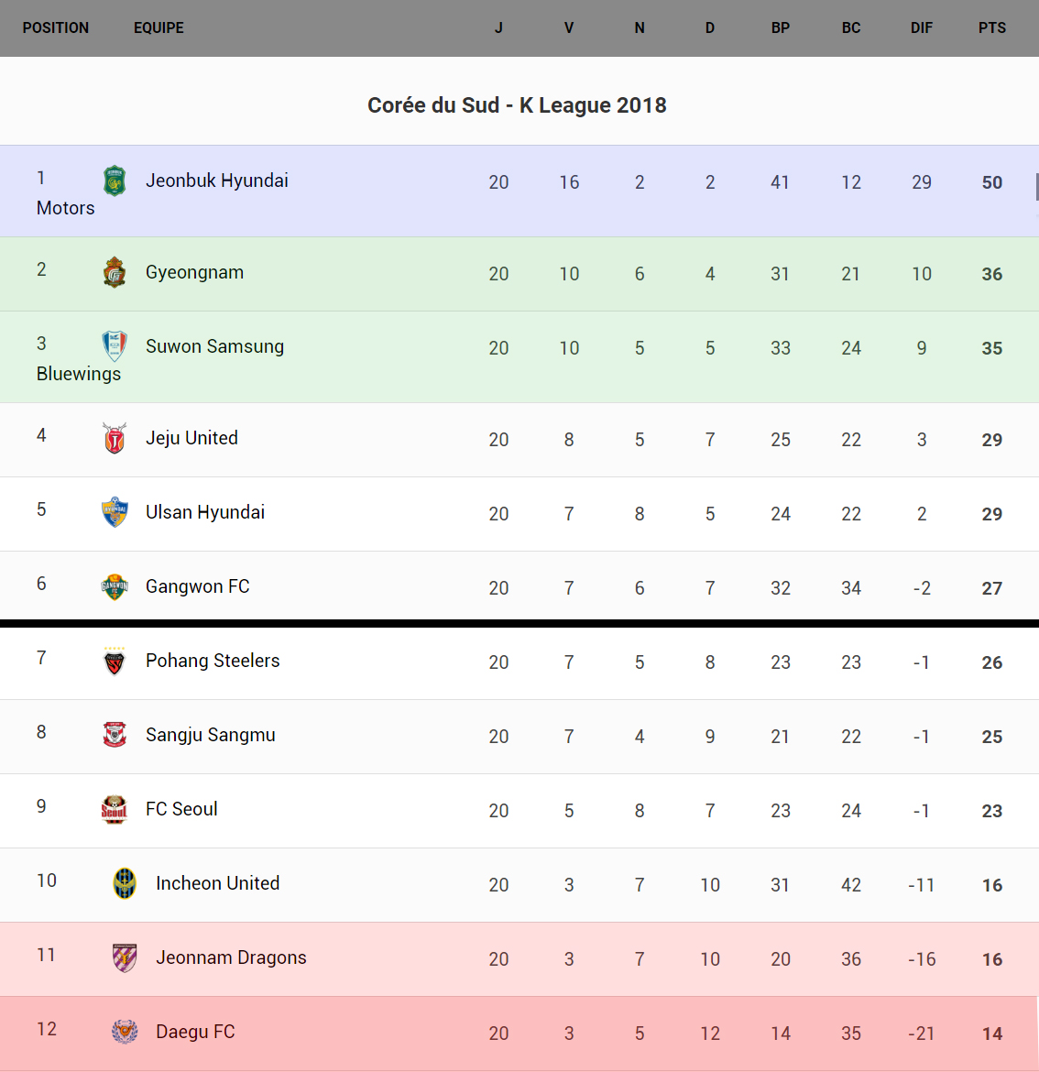This screenshot has height=1072, width=1039.
Task: Click the Pohang Steelers team logo
Action: (115, 661)
